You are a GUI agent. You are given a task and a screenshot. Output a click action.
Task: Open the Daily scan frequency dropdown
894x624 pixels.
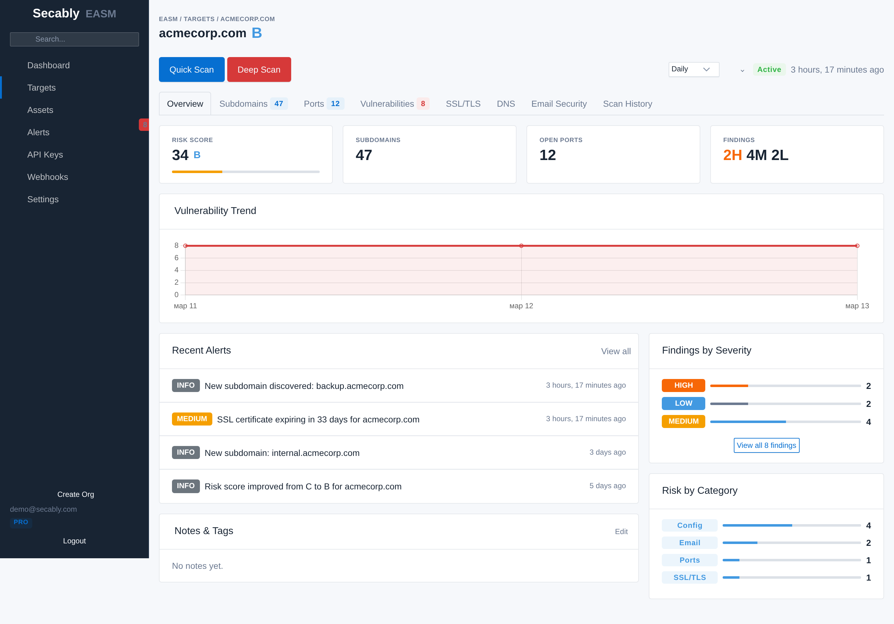(x=693, y=69)
